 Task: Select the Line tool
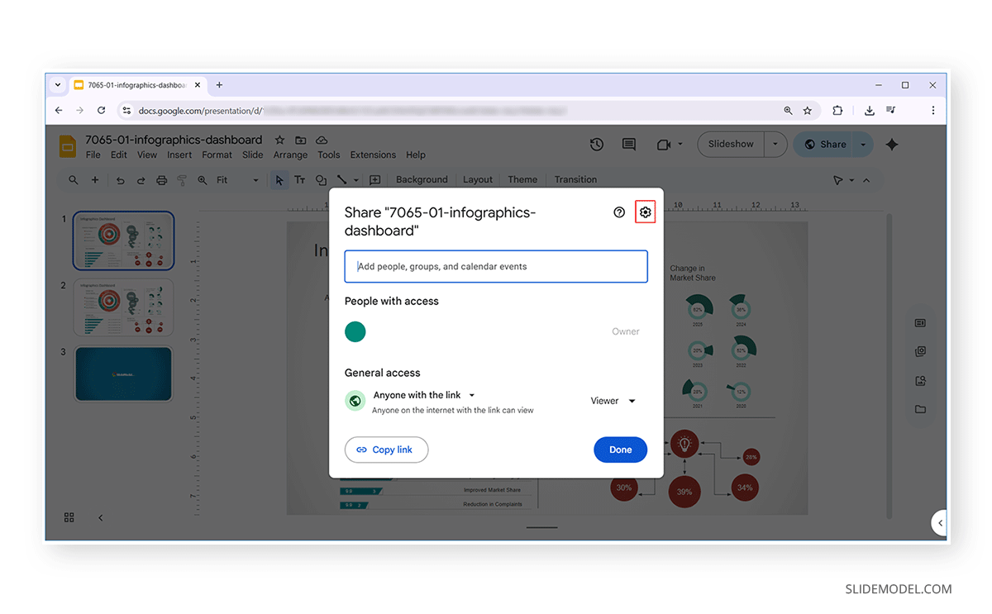(341, 179)
